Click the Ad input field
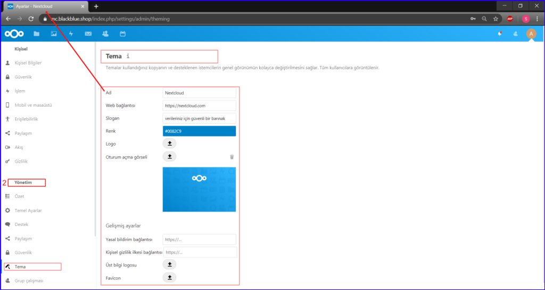The image size is (545, 290). 199,93
